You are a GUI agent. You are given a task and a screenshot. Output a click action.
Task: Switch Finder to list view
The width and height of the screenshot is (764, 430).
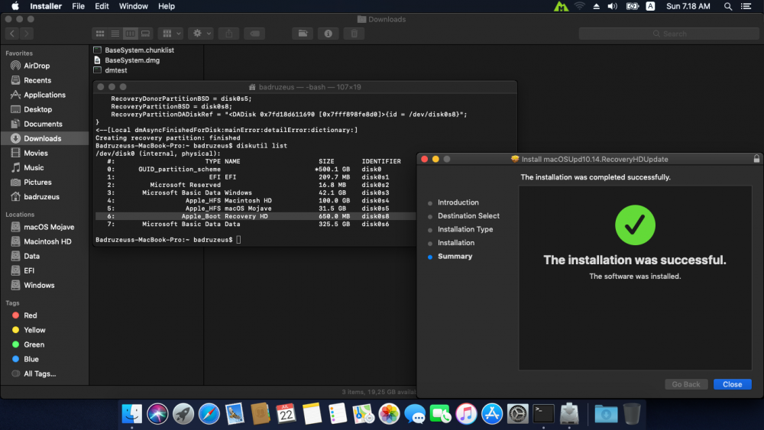click(115, 34)
